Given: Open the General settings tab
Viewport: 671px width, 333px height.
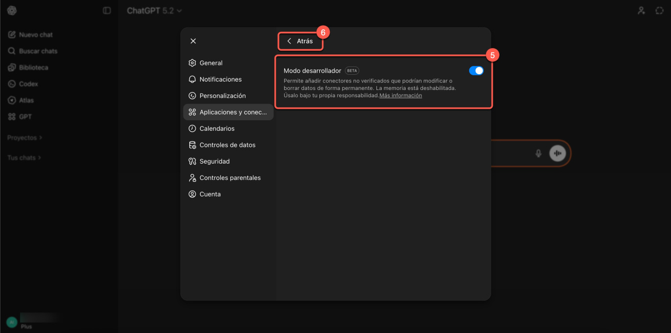Looking at the screenshot, I should (x=211, y=63).
